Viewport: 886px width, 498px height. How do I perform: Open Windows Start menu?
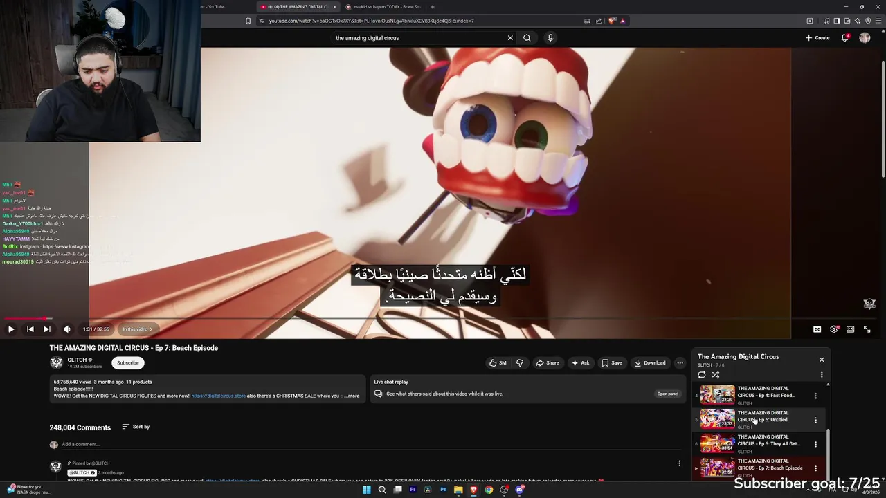tap(367, 490)
